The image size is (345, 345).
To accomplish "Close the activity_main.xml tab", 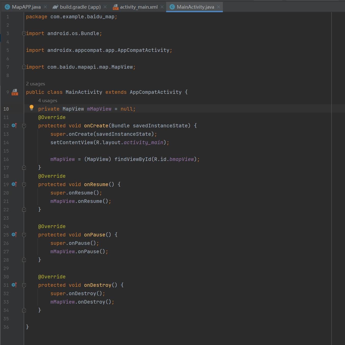I will point(162,7).
